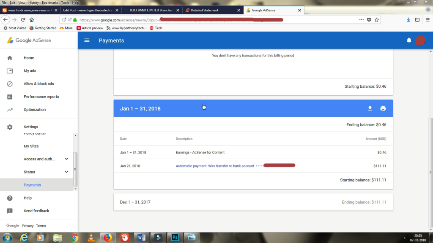The height and width of the screenshot is (243, 433).
Task: Click the sidebar settings scrollbar down arrow
Action: [x=75, y=189]
